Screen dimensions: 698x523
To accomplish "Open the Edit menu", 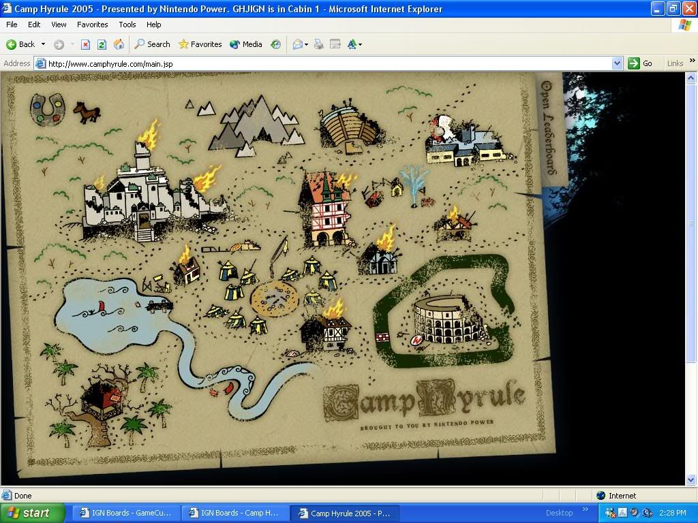I will point(34,25).
